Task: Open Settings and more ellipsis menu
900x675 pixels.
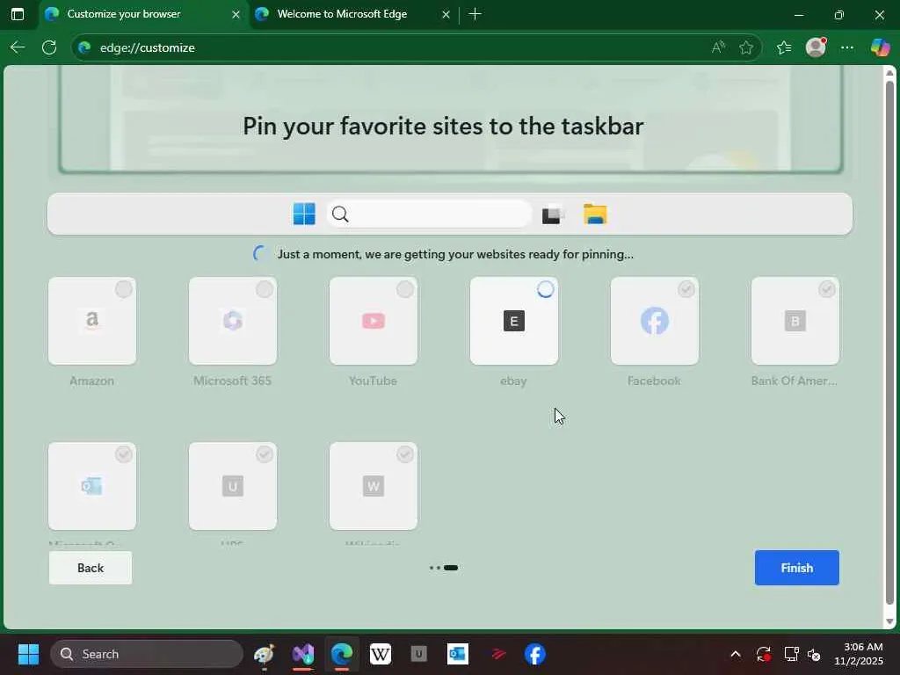Action: [847, 47]
